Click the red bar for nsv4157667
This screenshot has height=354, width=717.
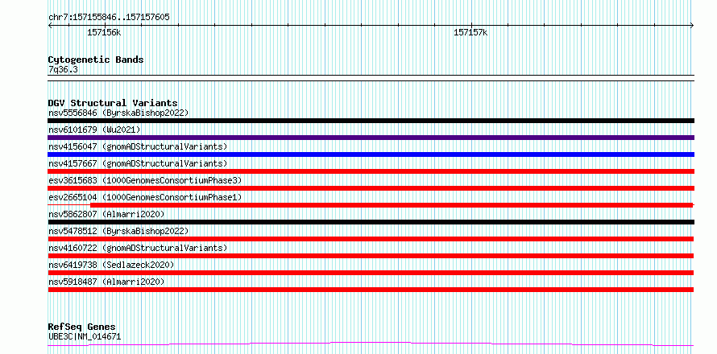tap(371, 171)
